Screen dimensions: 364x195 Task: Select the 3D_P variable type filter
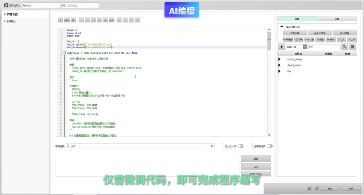click(341, 40)
